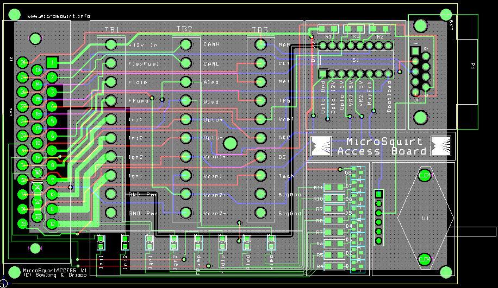Click the Inj2 label in the TB1 column
This screenshot has height=288, width=498.
[135, 138]
